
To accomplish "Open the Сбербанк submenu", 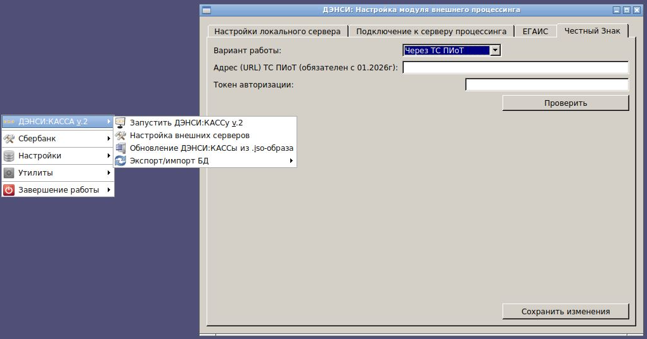I will pyautogui.click(x=58, y=139).
